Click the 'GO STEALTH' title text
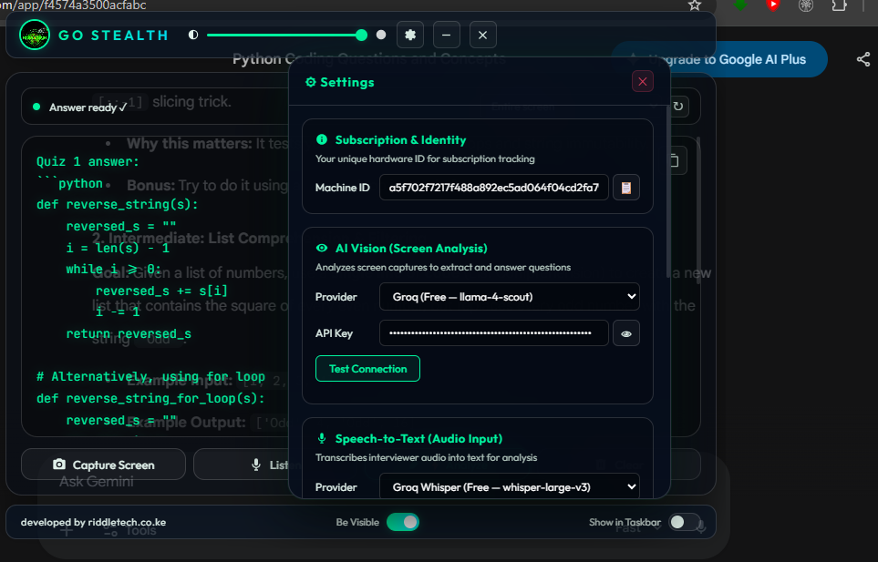The width and height of the screenshot is (878, 562). tap(113, 36)
